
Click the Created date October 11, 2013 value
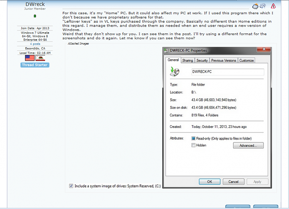tap(219, 127)
